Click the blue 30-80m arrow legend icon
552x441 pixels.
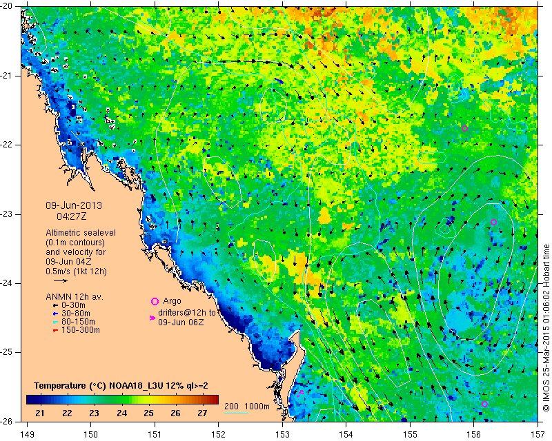[55, 314]
